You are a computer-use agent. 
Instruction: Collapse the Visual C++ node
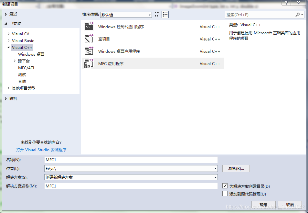coord(8,47)
